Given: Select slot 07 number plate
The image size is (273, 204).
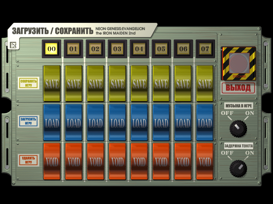Looking at the screenshot, I should click(205, 49).
